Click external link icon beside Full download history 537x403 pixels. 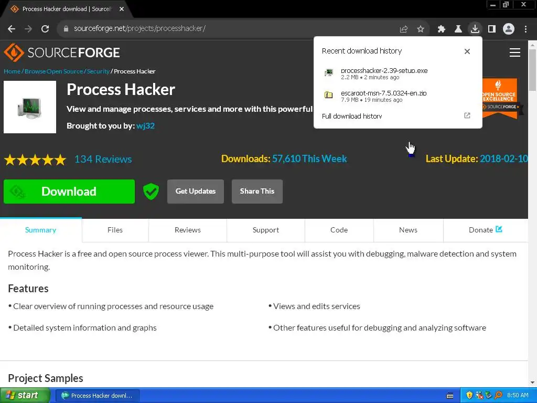pos(467,115)
